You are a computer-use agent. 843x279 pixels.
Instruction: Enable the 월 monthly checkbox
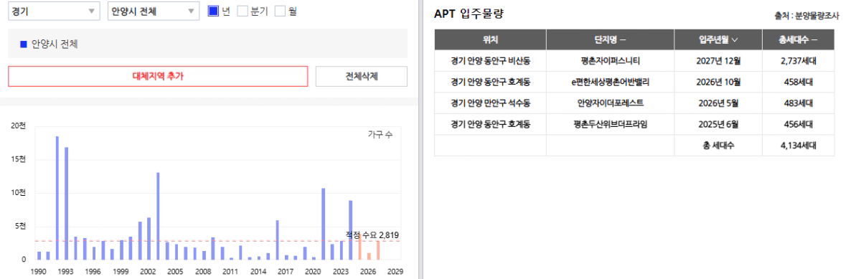pos(280,11)
